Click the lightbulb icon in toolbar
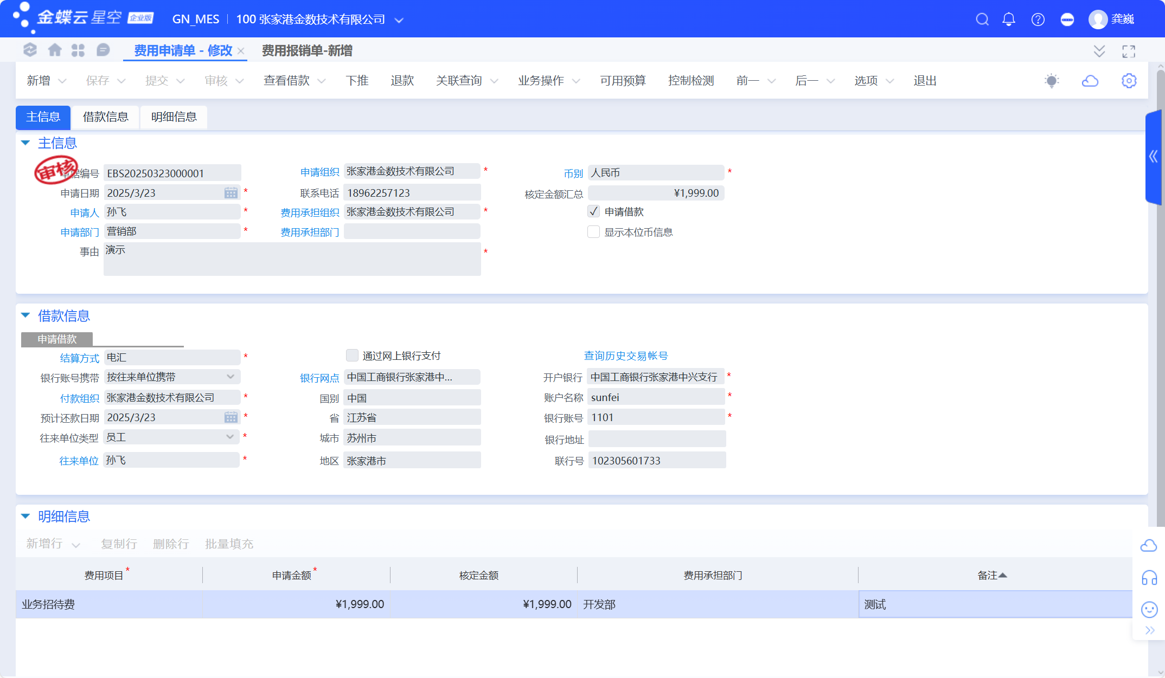Screen dimensions: 1165x678 point(1052,81)
